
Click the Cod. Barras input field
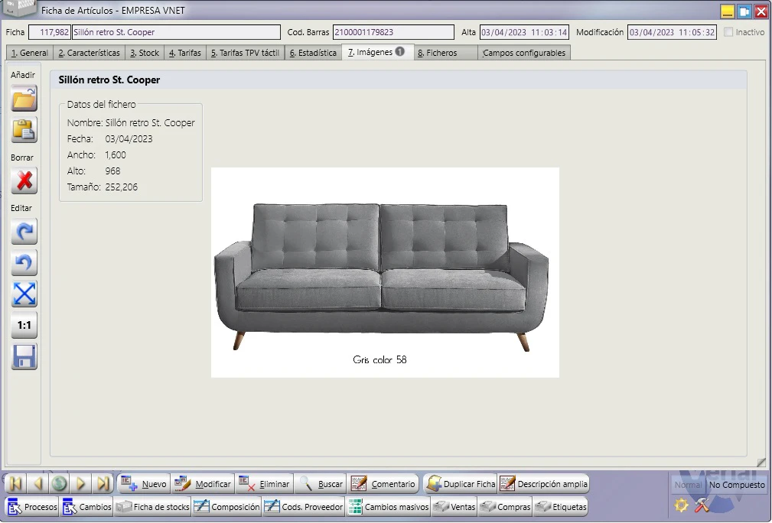pos(393,32)
